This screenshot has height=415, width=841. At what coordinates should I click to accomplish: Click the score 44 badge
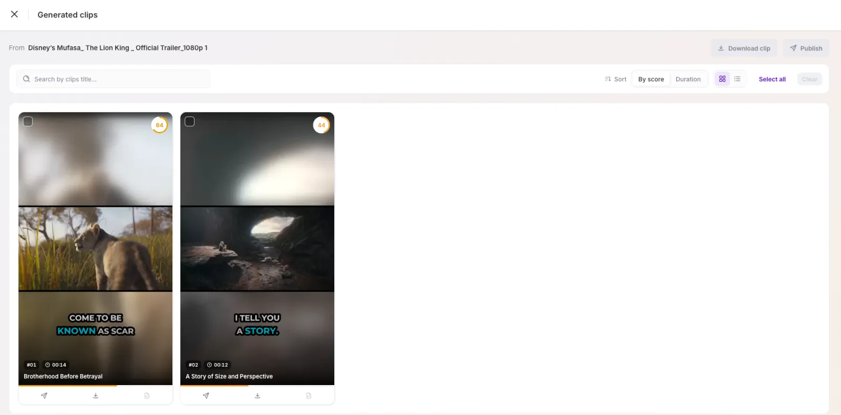321,125
